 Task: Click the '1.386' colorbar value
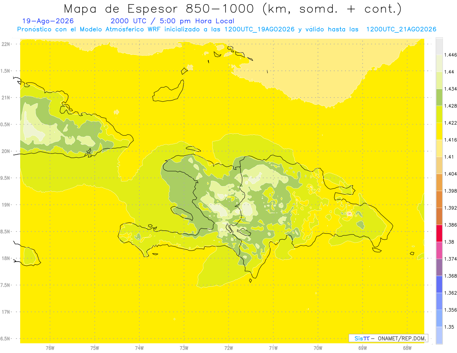pyautogui.click(x=450, y=225)
